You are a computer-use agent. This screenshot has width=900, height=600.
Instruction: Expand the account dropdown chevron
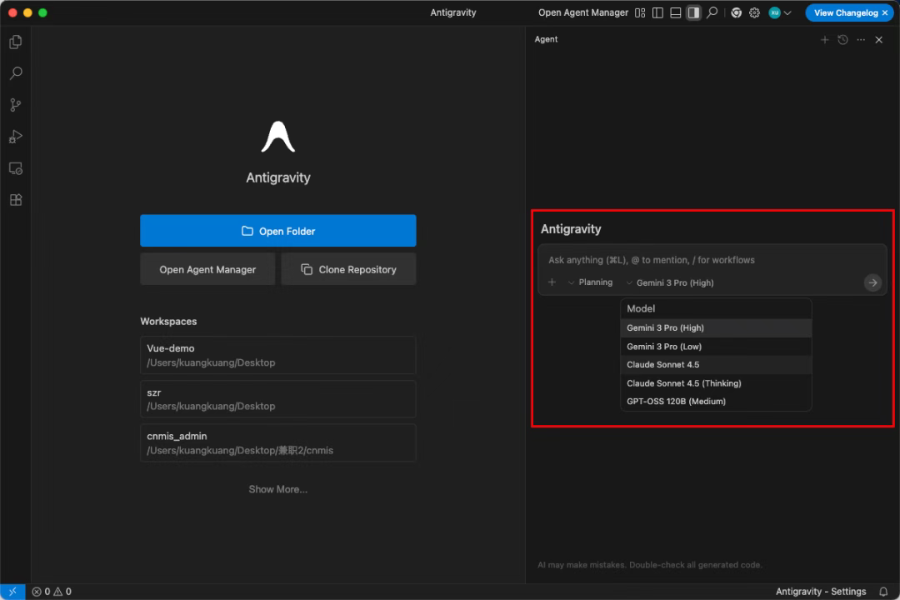point(787,12)
